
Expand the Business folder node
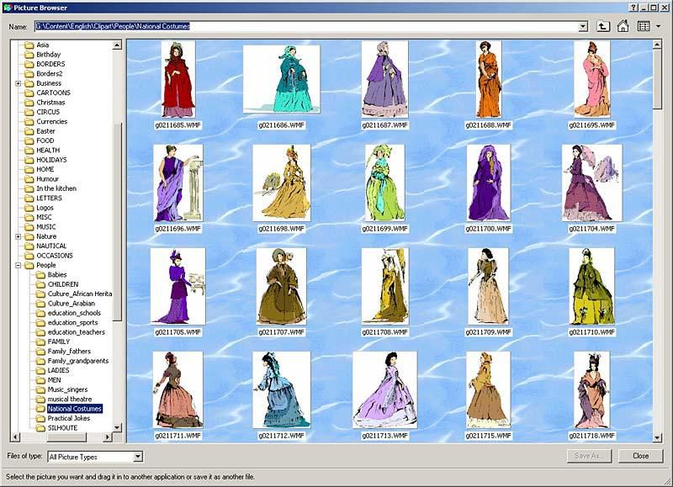click(18, 83)
